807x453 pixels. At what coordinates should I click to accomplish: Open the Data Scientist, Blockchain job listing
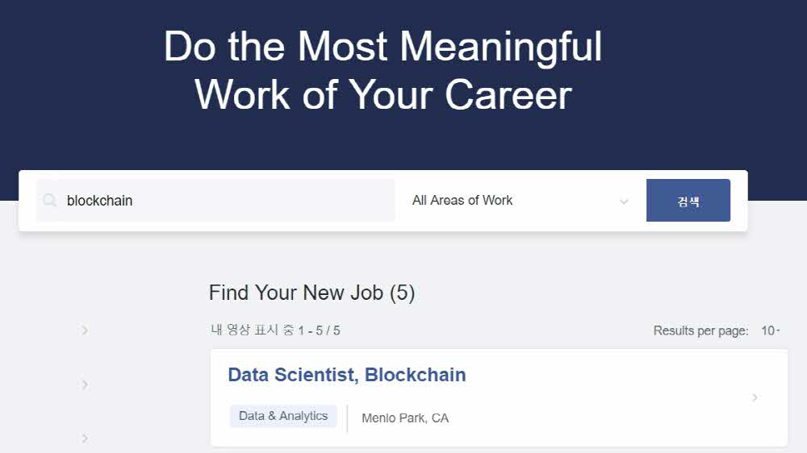347,375
